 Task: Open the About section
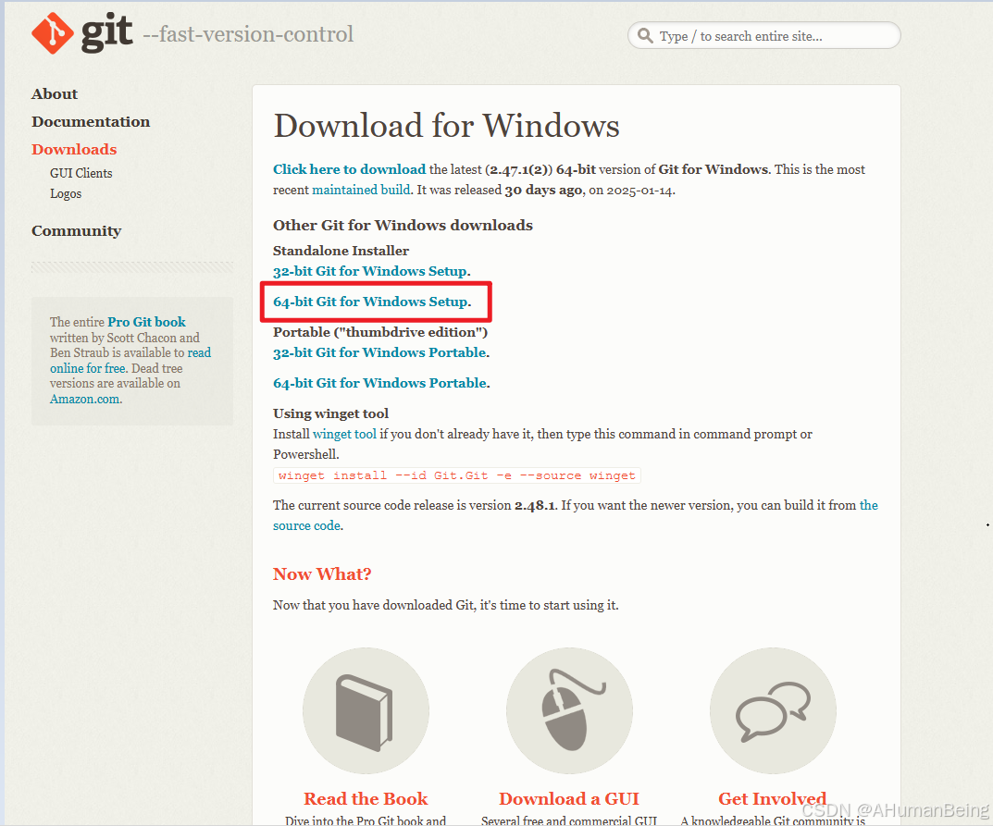point(55,93)
